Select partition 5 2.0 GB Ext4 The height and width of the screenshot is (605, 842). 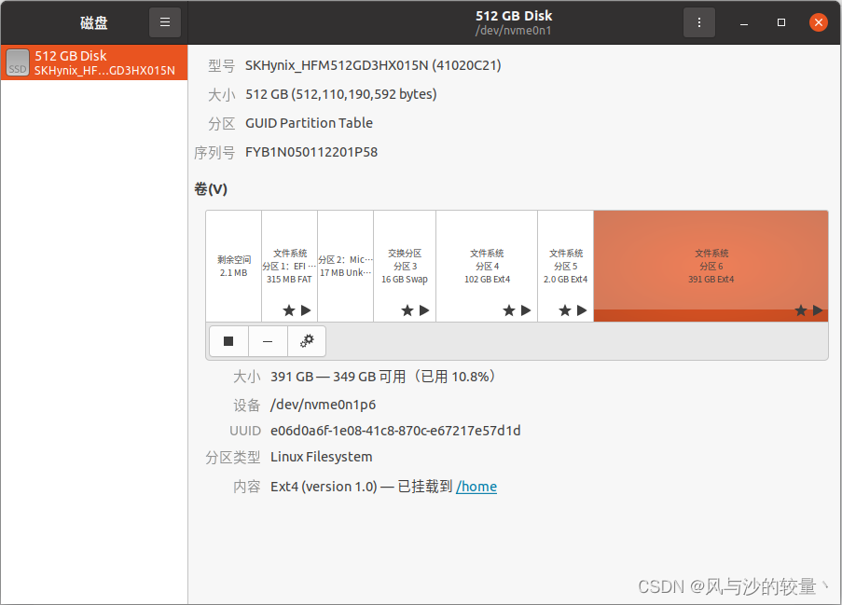tap(565, 267)
